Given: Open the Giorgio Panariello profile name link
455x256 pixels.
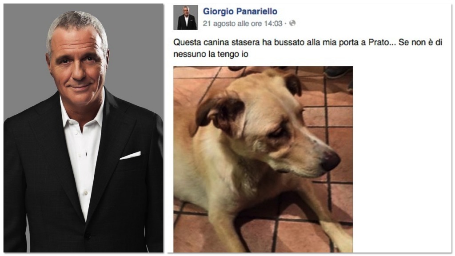Looking at the screenshot, I should pyautogui.click(x=240, y=11).
